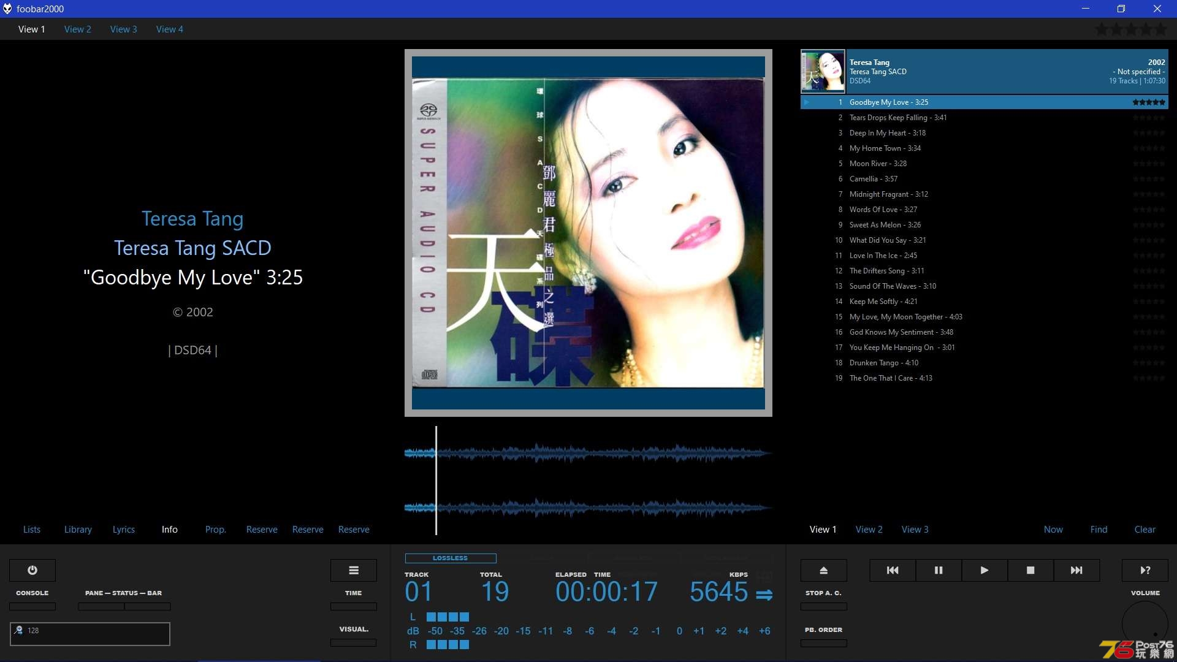The width and height of the screenshot is (1177, 662).
Task: Toggle the Time switch bar
Action: pos(354,606)
